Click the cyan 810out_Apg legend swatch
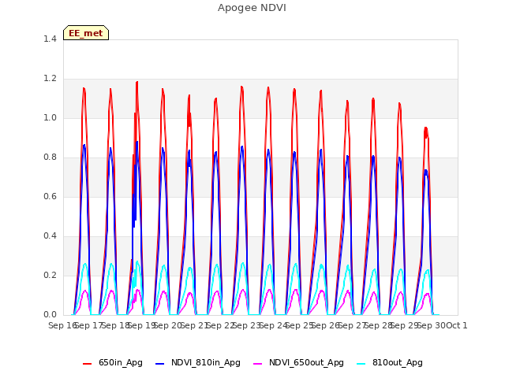505x378 pixels. (x=361, y=364)
